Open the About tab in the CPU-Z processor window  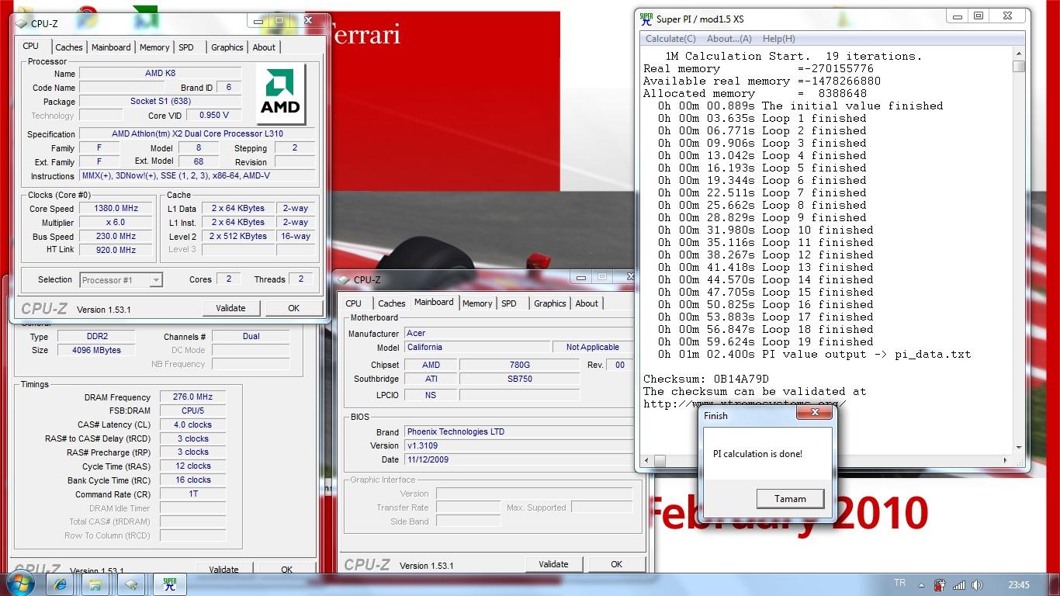click(x=264, y=47)
